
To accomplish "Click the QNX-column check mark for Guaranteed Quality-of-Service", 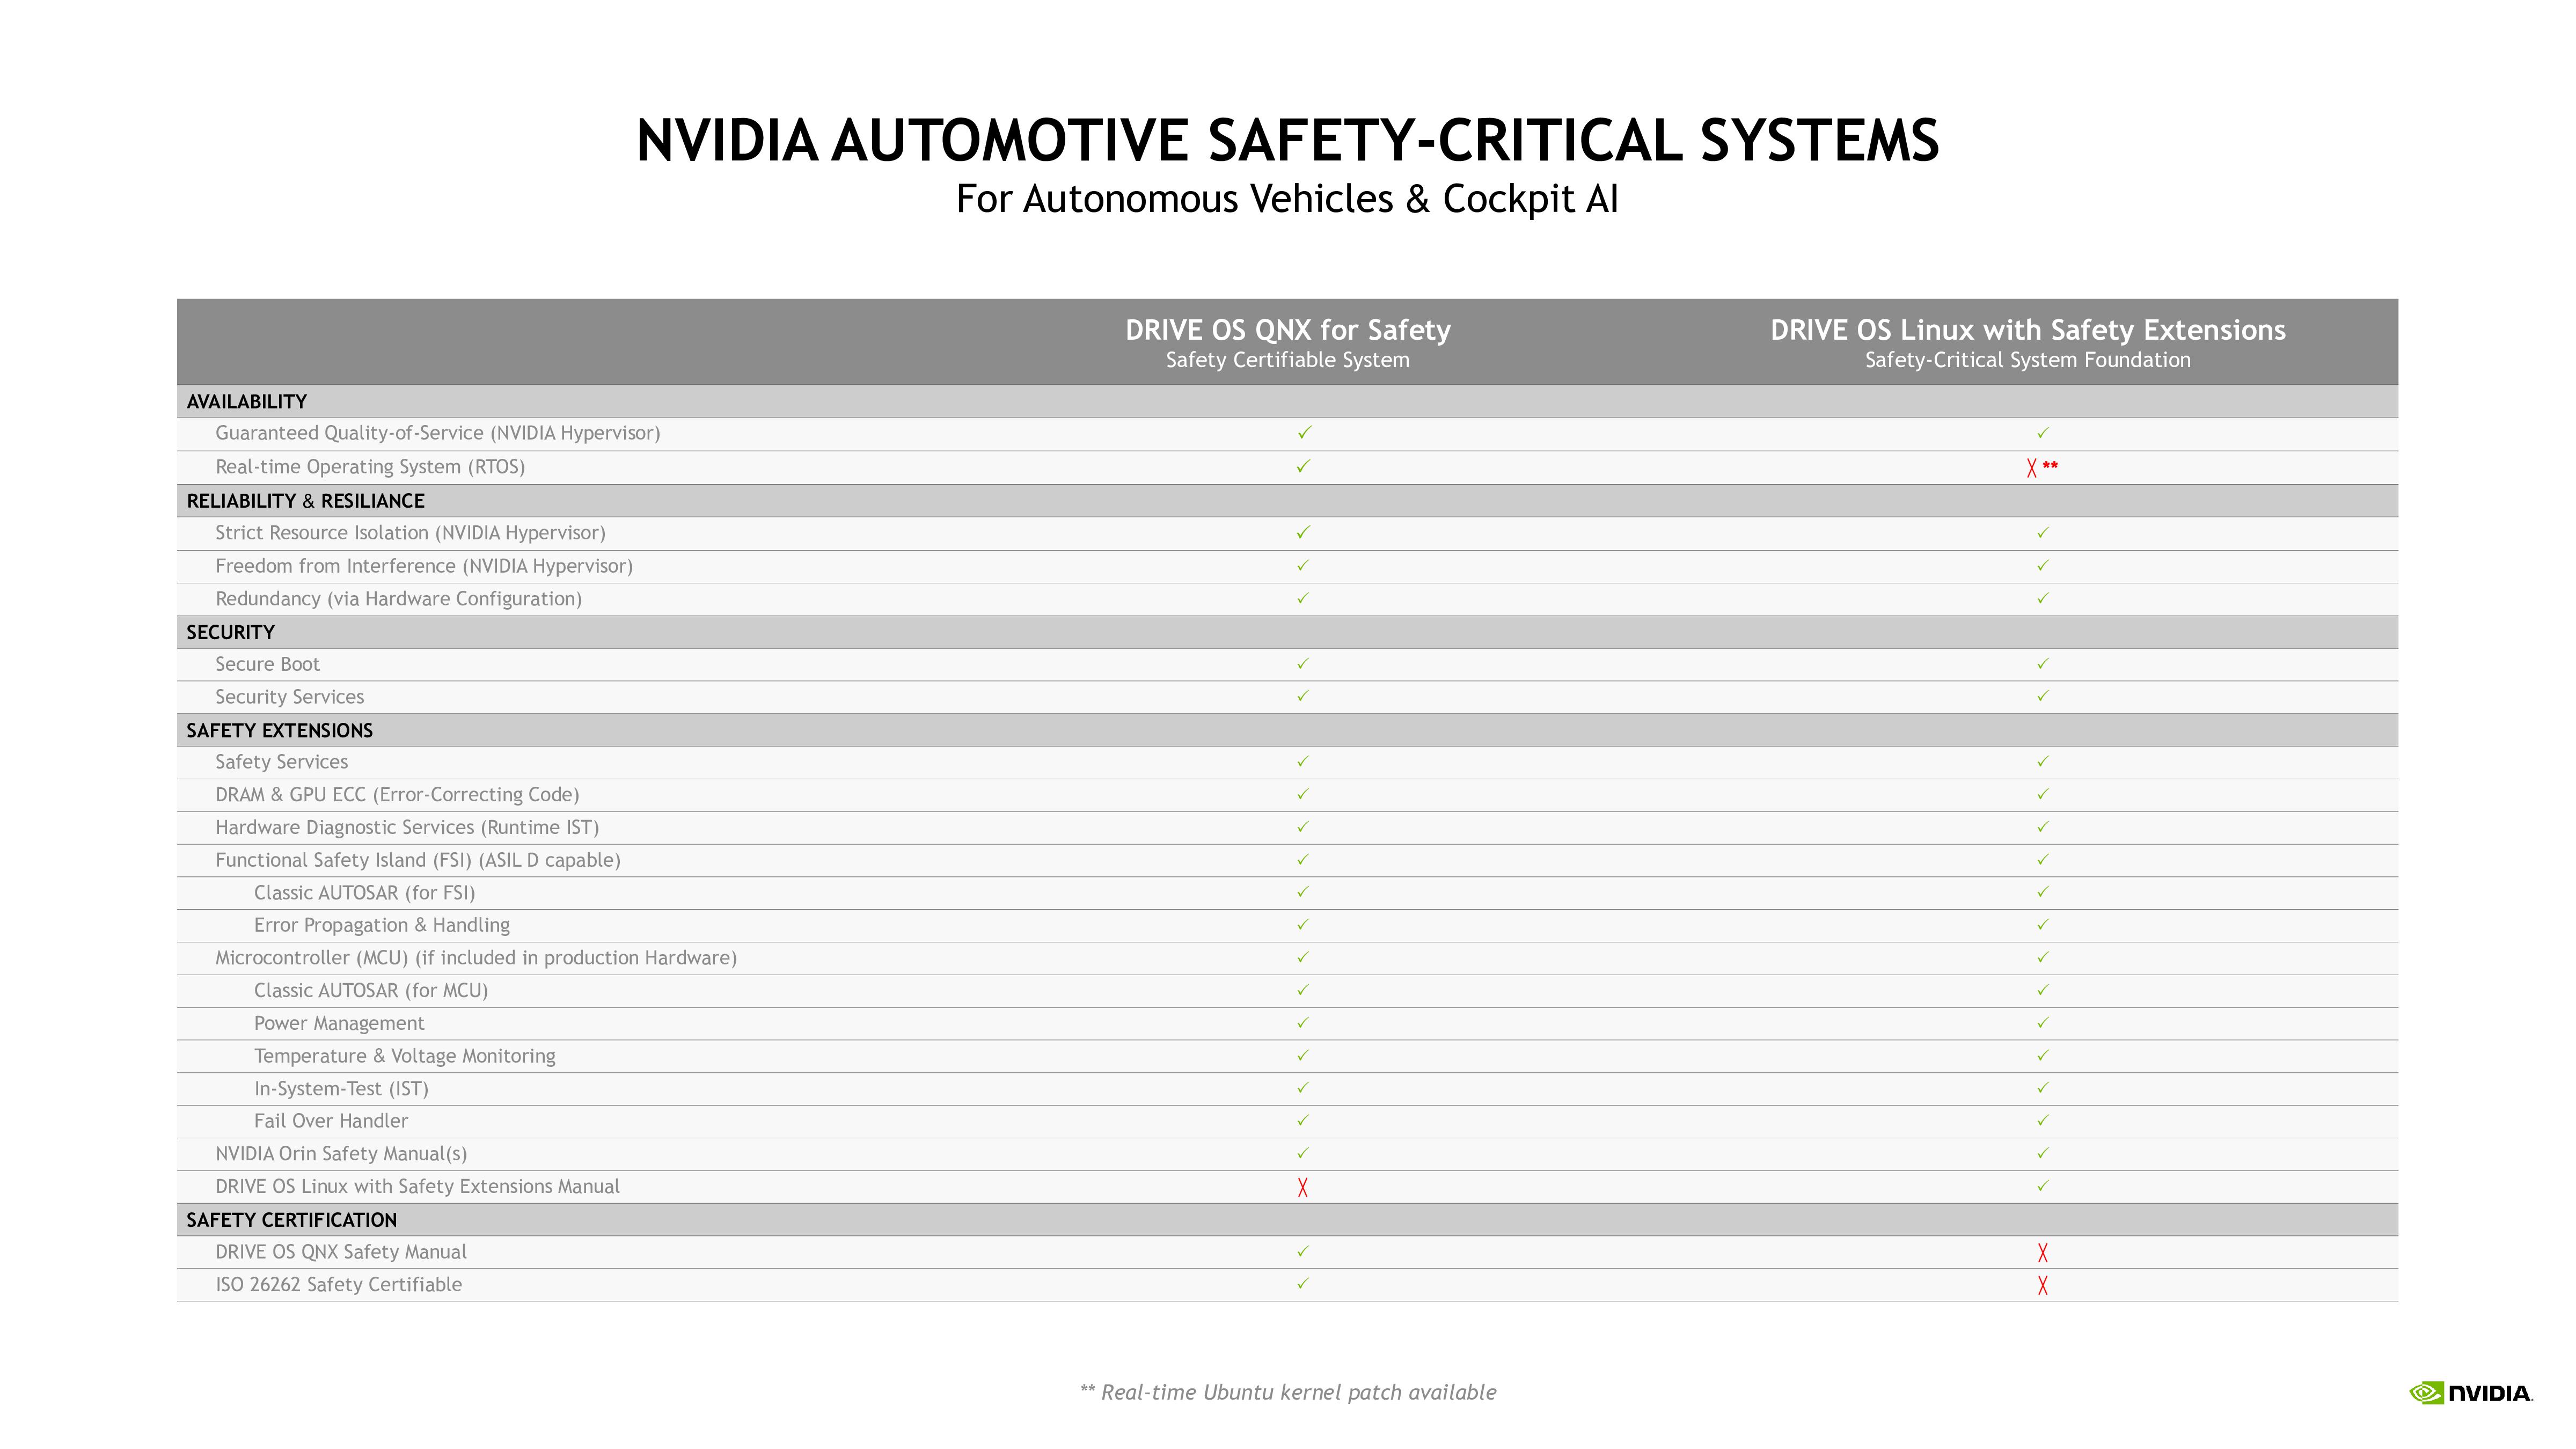I will click(x=1304, y=432).
